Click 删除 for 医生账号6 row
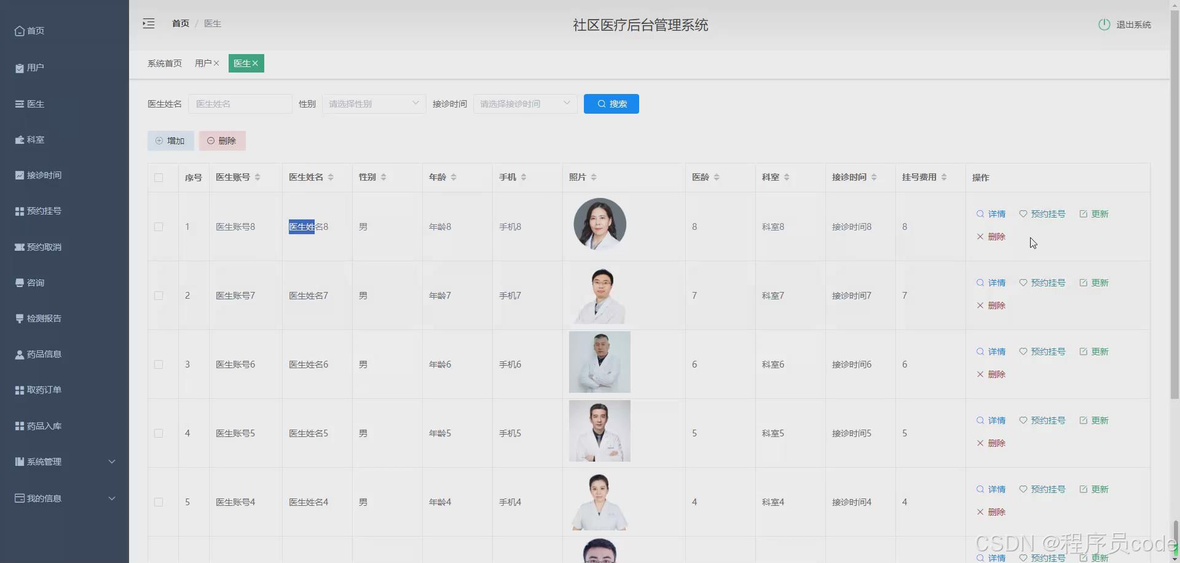The image size is (1180, 563). pyautogui.click(x=991, y=374)
